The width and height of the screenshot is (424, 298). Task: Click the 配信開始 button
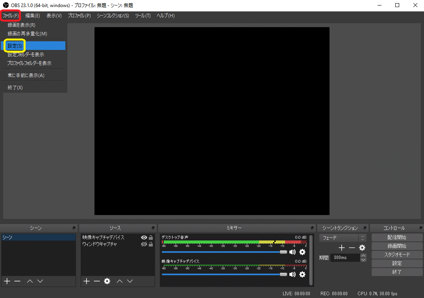[397, 237]
